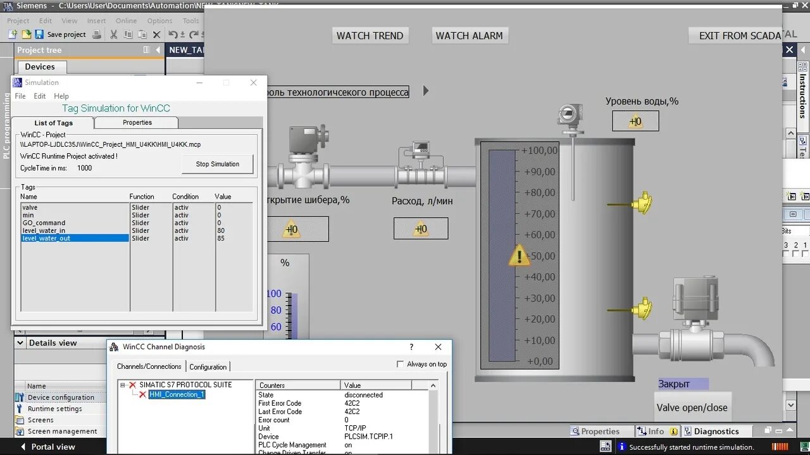Select the Devices tab
Image resolution: width=810 pixels, height=455 pixels.
pyautogui.click(x=40, y=66)
